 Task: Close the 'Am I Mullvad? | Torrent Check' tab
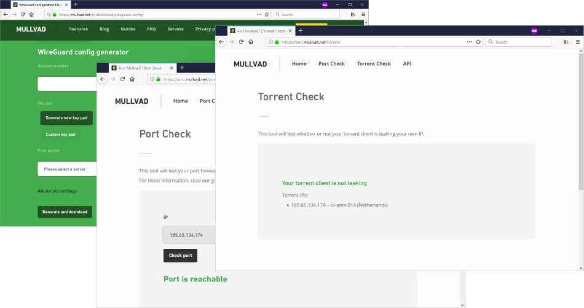coord(290,31)
